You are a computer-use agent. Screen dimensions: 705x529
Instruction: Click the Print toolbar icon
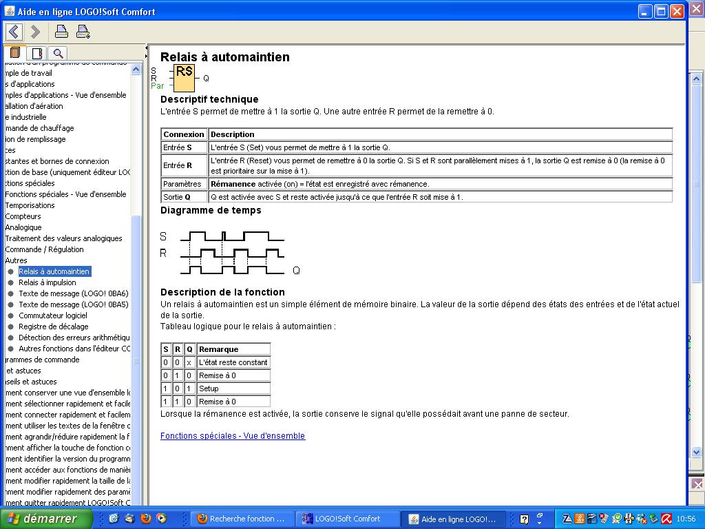point(61,32)
